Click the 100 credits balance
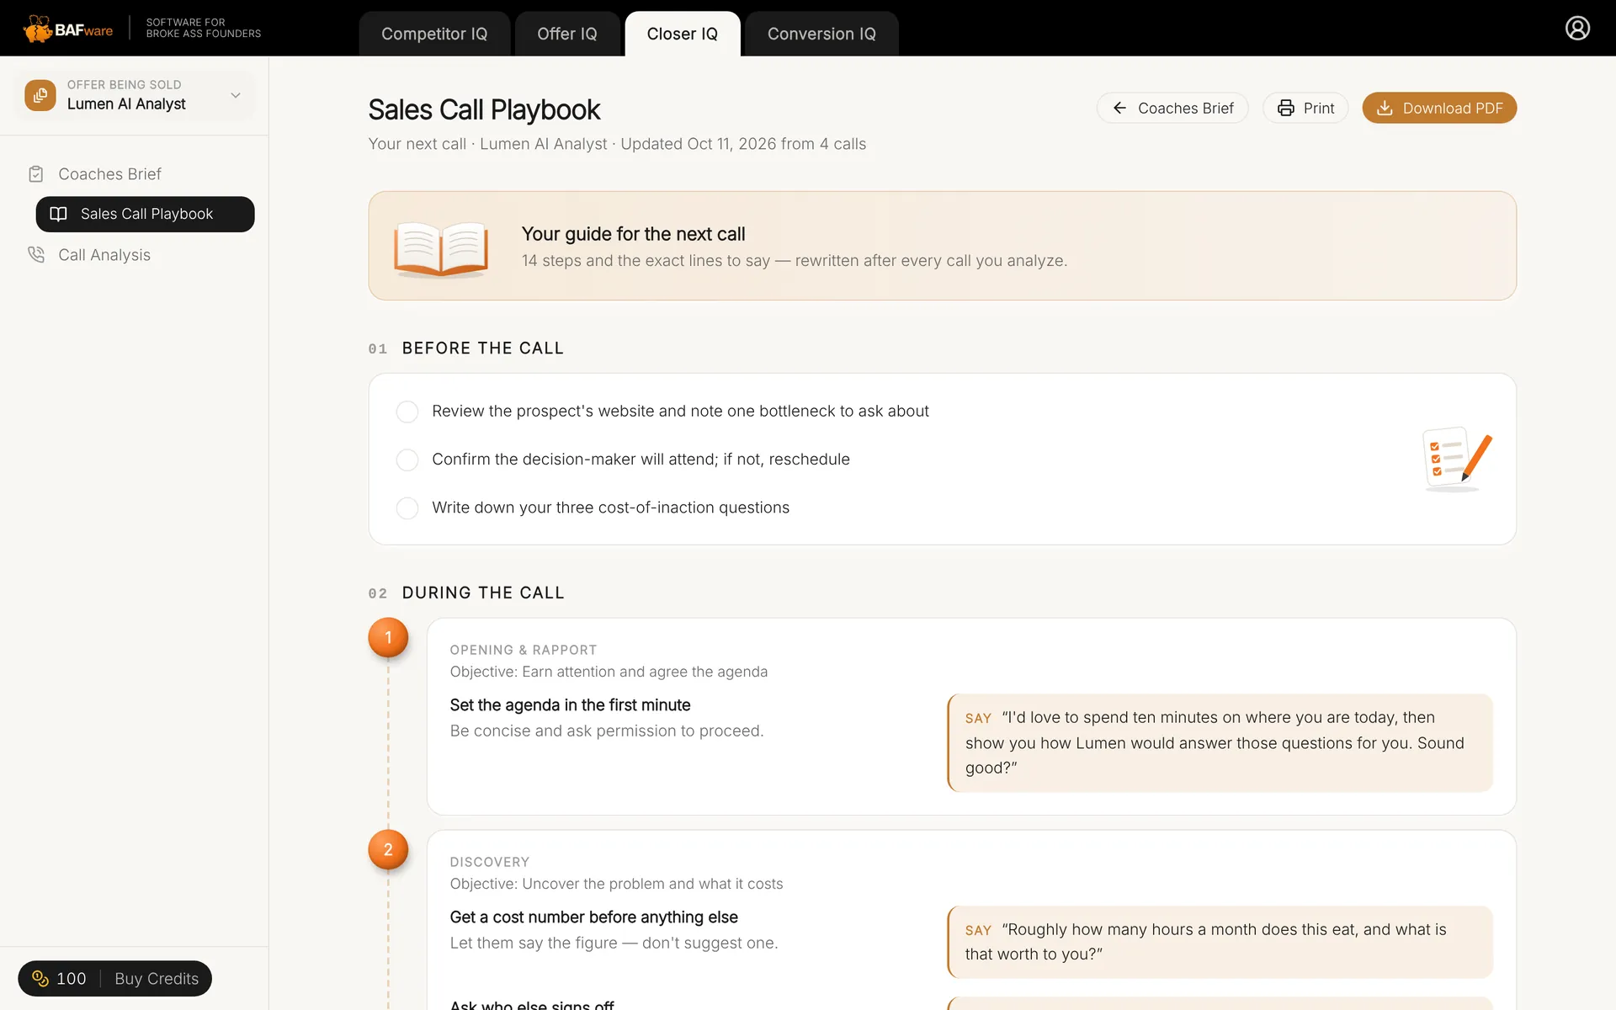This screenshot has height=1010, width=1616. [x=59, y=979]
